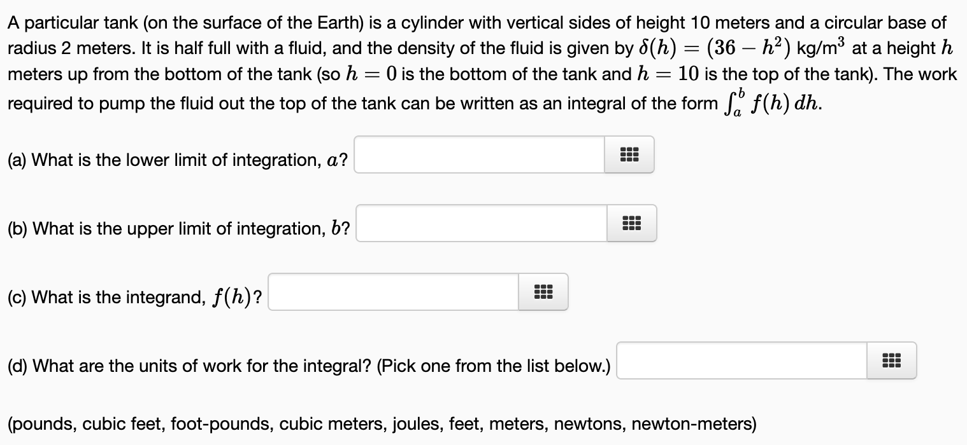Focus the integrand f(h) answer field
Image resolution: width=967 pixels, height=445 pixels.
tap(393, 292)
